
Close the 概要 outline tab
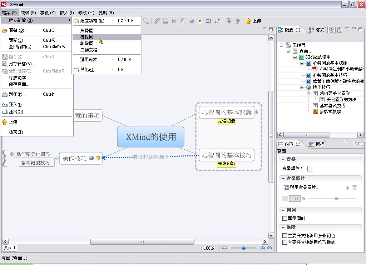tap(298, 30)
